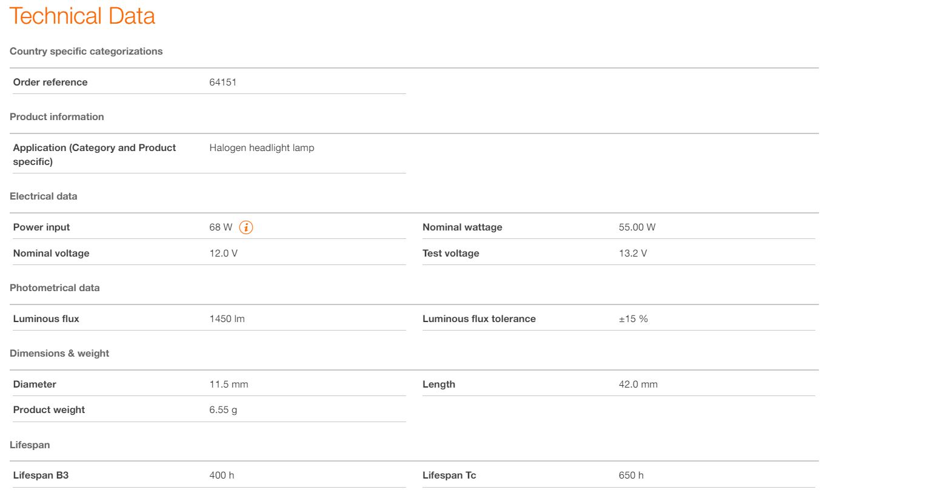The height and width of the screenshot is (501, 942).
Task: Select the Test voltage label
Action: tap(451, 254)
